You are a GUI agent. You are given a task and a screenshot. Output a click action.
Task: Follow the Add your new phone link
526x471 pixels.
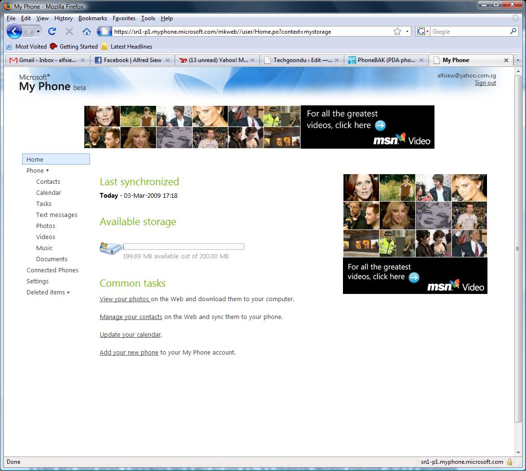tap(129, 353)
